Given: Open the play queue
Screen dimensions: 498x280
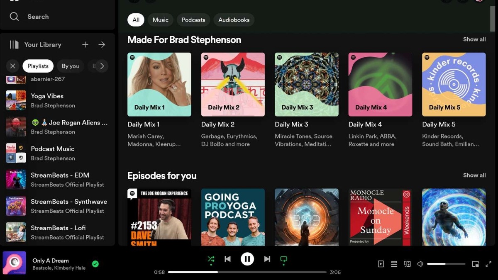Looking at the screenshot, I should coord(394,264).
